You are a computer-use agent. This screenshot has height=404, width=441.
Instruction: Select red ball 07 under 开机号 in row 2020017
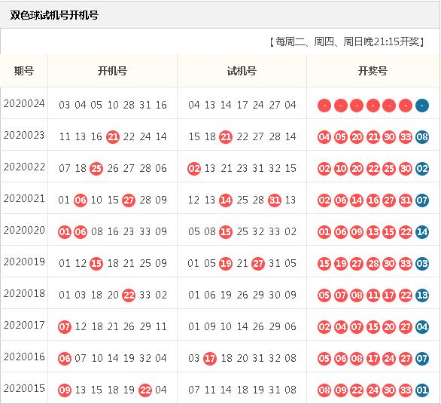coord(65,327)
